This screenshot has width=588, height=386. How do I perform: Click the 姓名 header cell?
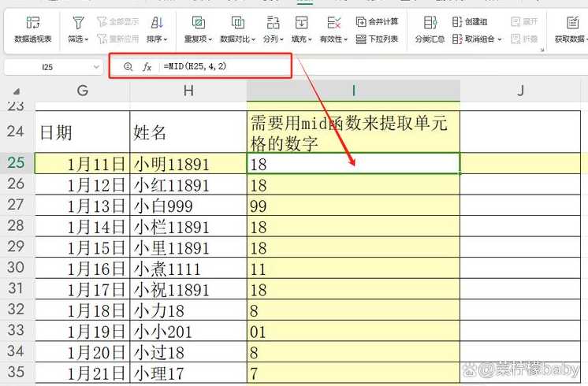[x=188, y=132]
